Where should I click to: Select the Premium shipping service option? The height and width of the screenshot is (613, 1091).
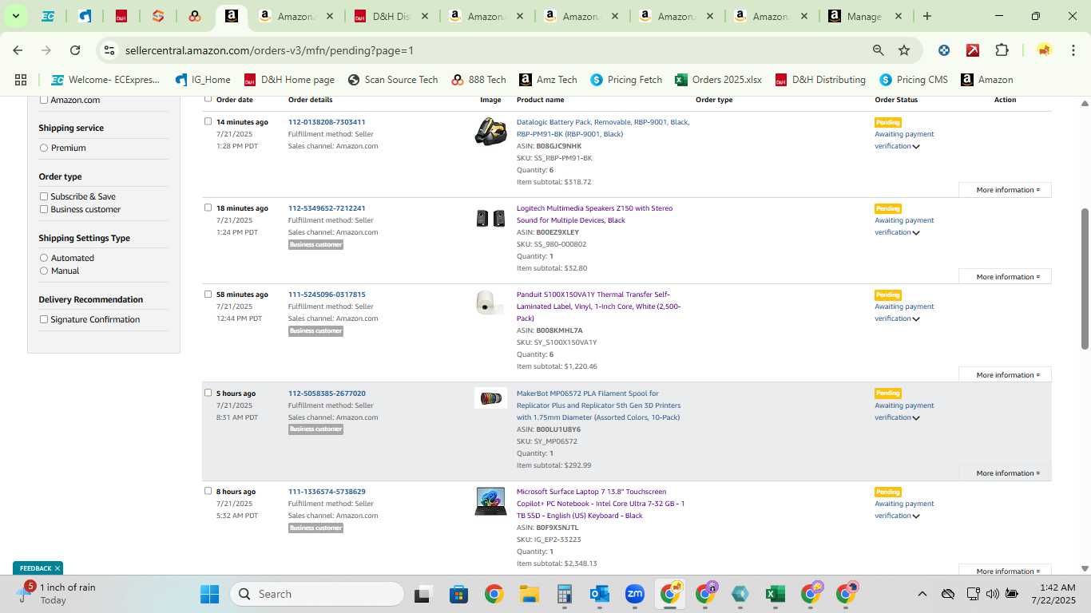pos(44,148)
